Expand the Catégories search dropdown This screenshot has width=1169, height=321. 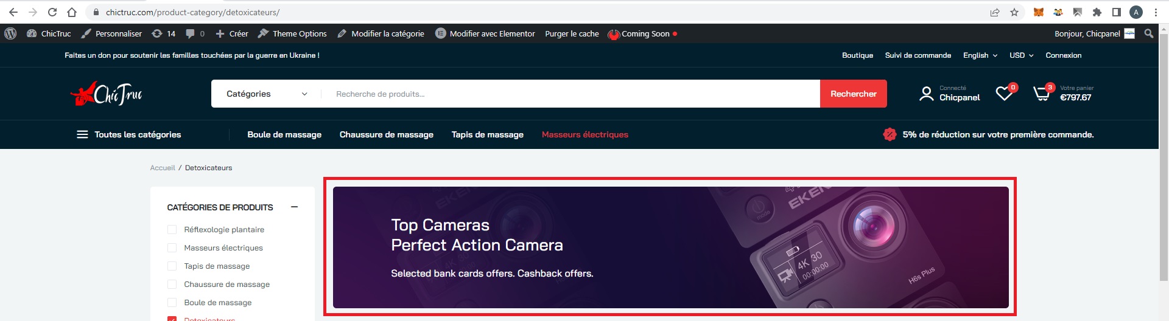[267, 94]
